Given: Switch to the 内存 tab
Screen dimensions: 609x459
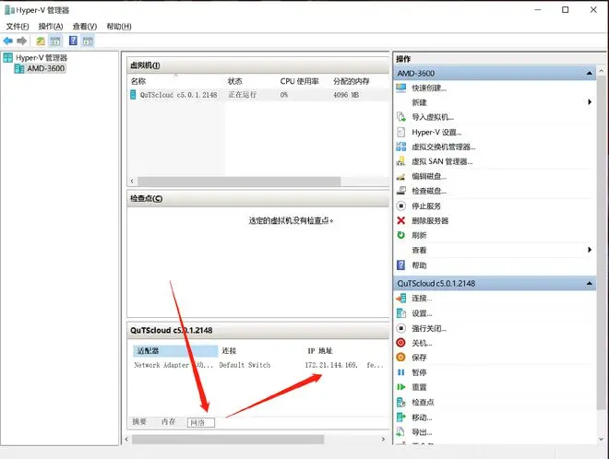Looking at the screenshot, I should (x=169, y=421).
